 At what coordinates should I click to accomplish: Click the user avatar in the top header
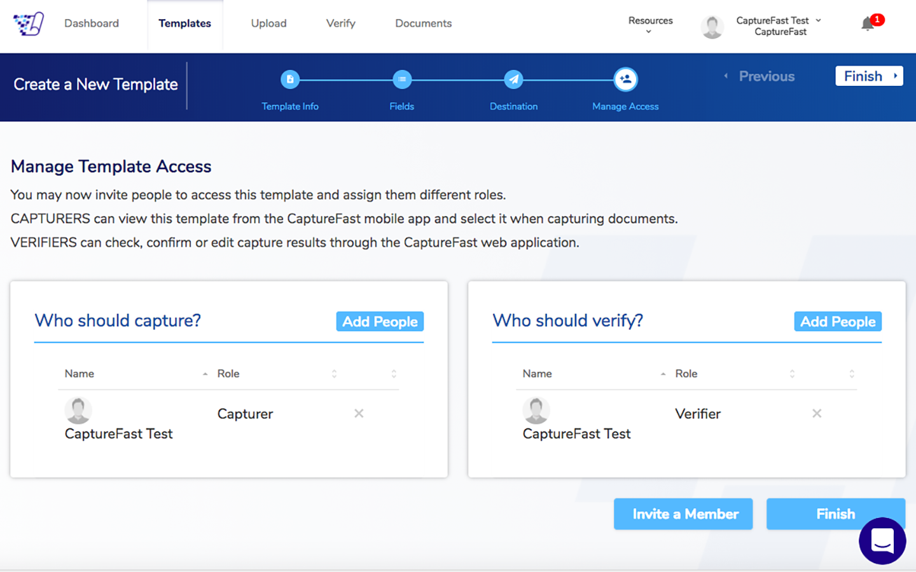click(712, 27)
